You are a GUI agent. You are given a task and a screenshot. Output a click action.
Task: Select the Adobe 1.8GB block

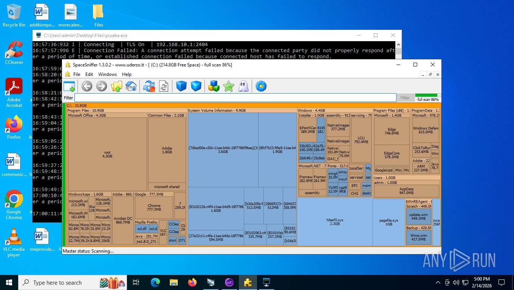(x=167, y=150)
